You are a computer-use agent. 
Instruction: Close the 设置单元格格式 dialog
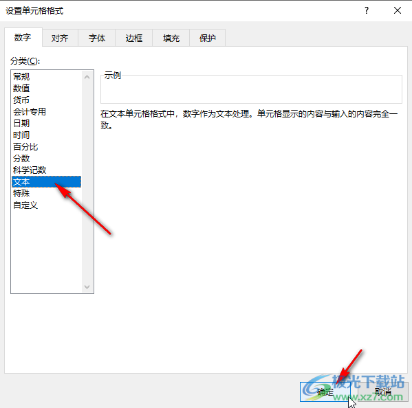point(398,10)
